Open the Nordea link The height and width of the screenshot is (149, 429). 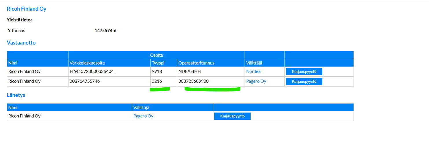[253, 71]
